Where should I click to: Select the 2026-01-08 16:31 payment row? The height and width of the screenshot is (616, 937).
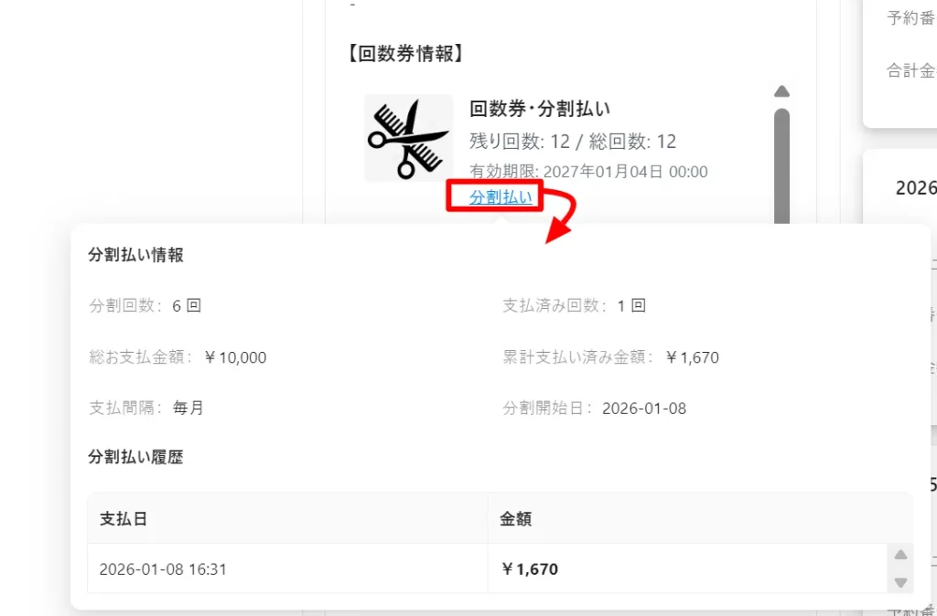pyautogui.click(x=488, y=568)
